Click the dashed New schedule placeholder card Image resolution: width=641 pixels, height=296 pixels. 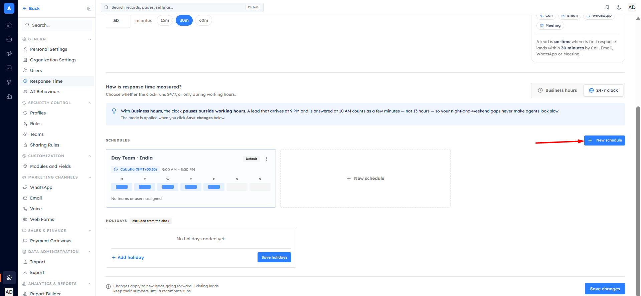[x=365, y=178]
